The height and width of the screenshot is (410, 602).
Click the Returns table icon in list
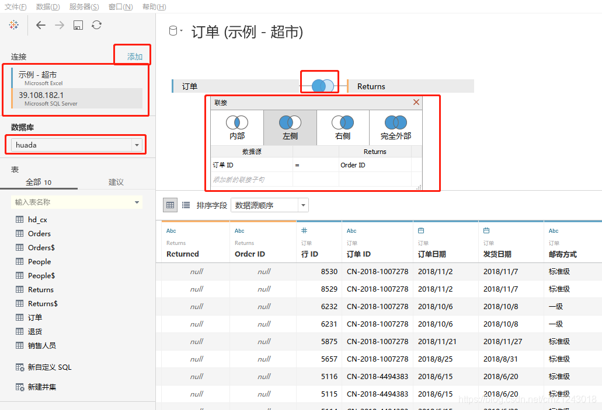20,290
